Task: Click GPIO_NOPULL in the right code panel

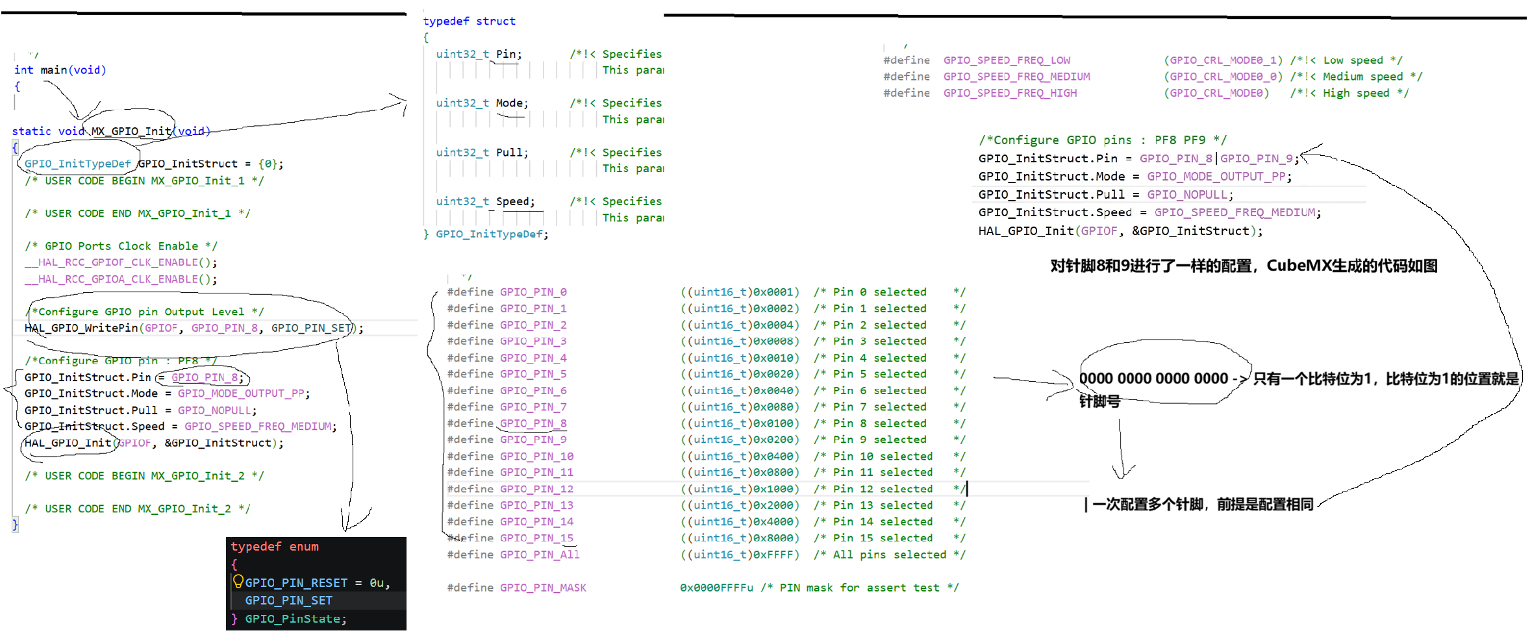Action: tap(1187, 195)
